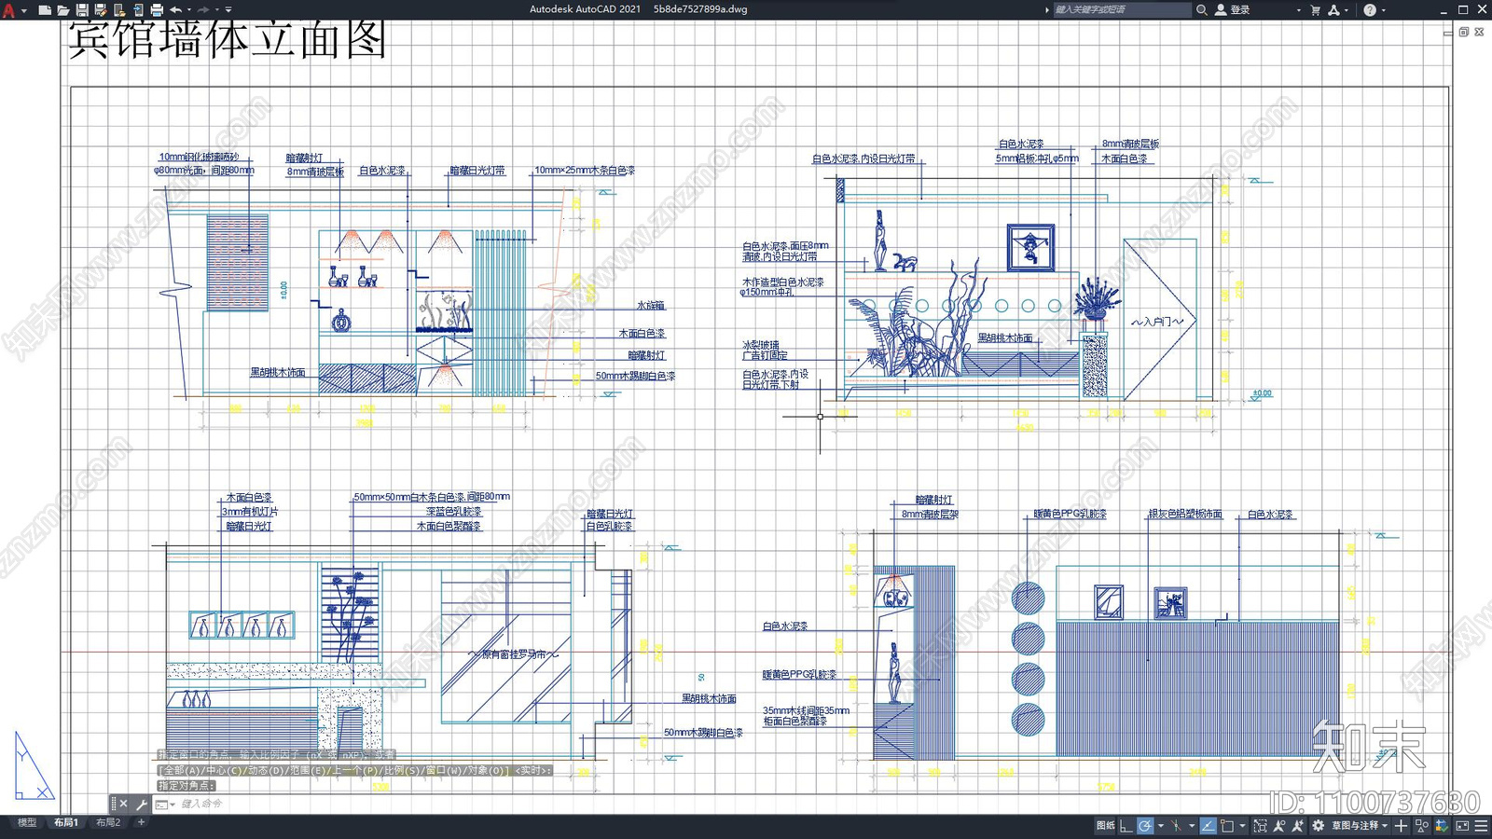Click the annotation monitor plus icon
This screenshot has height=839, width=1492.
[1401, 826]
